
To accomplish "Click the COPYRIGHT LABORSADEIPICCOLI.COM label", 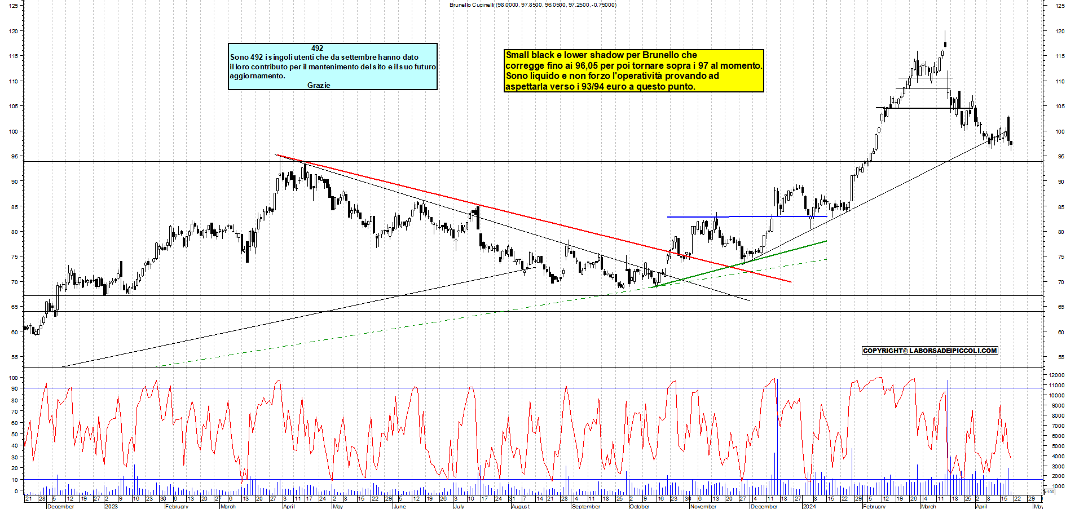I will [x=930, y=351].
